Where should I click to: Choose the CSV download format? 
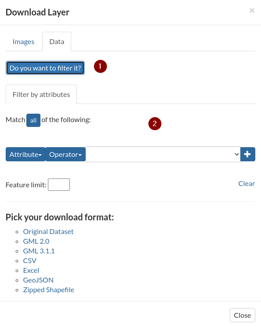(x=30, y=261)
